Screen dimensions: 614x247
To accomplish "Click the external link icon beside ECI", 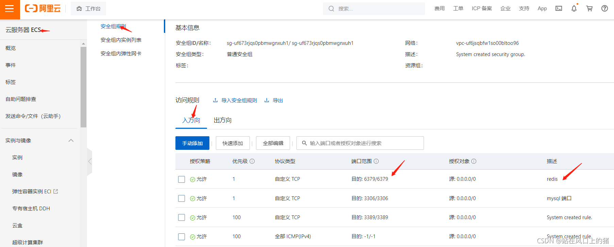I will tap(56, 191).
